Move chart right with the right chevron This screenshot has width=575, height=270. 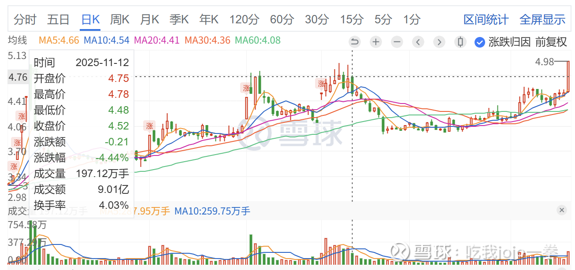coord(439,42)
